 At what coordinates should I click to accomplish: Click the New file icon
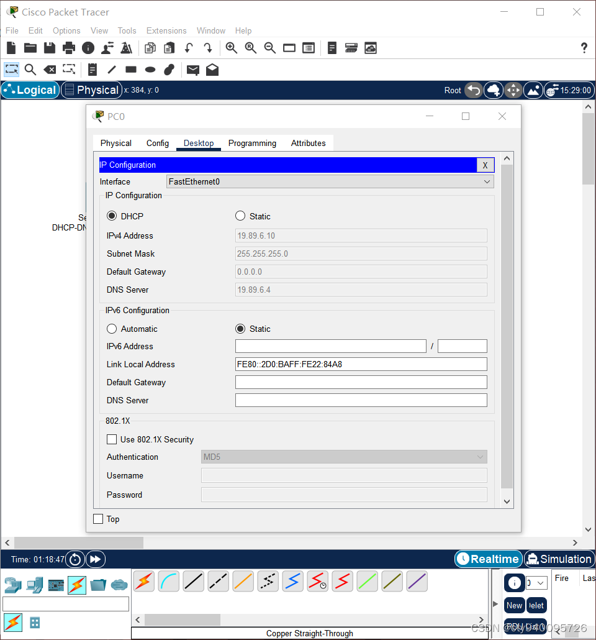(11, 48)
